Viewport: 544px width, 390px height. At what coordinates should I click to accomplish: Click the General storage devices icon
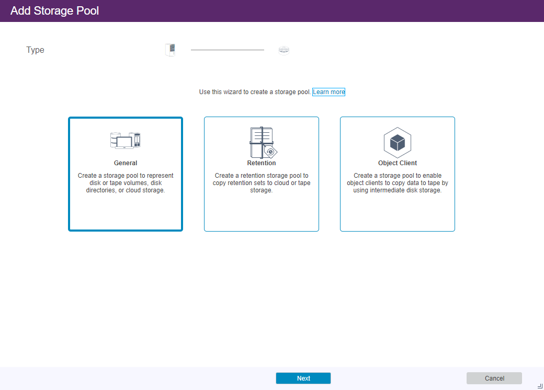(x=126, y=140)
